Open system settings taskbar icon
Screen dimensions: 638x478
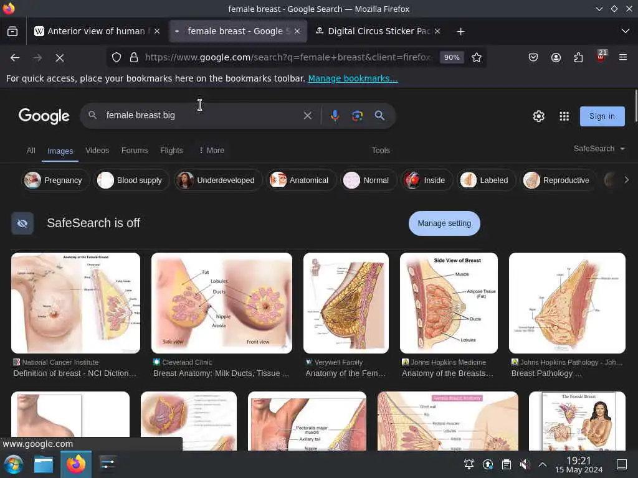click(107, 464)
